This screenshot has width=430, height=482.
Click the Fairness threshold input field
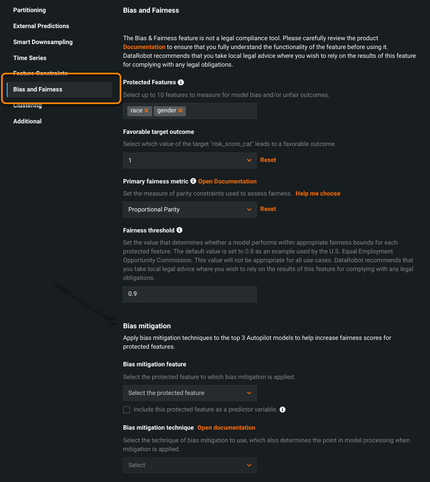click(x=189, y=294)
